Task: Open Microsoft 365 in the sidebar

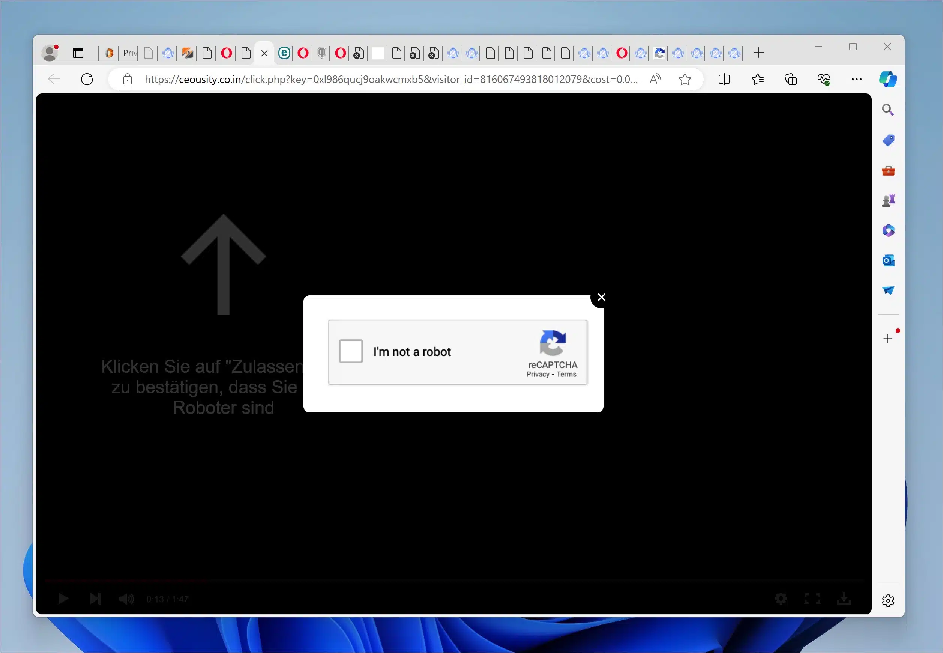Action: (x=888, y=230)
